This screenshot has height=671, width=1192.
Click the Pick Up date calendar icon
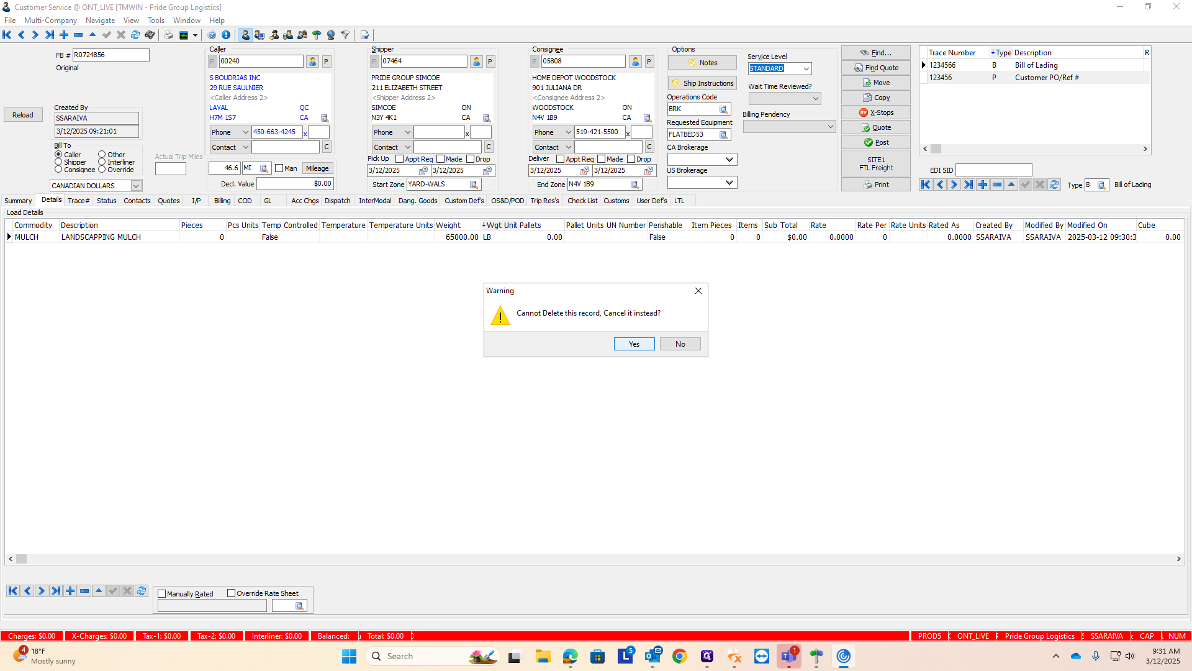click(423, 171)
